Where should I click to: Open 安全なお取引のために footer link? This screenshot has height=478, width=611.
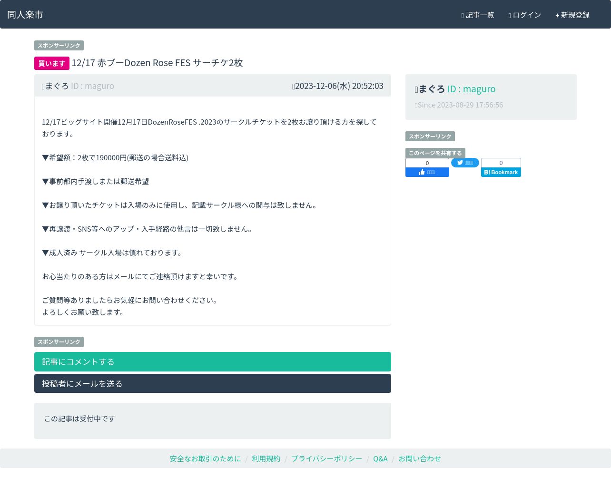coord(205,458)
